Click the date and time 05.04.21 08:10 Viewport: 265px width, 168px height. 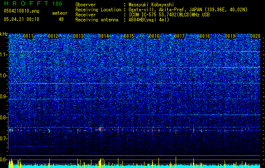click(21, 19)
